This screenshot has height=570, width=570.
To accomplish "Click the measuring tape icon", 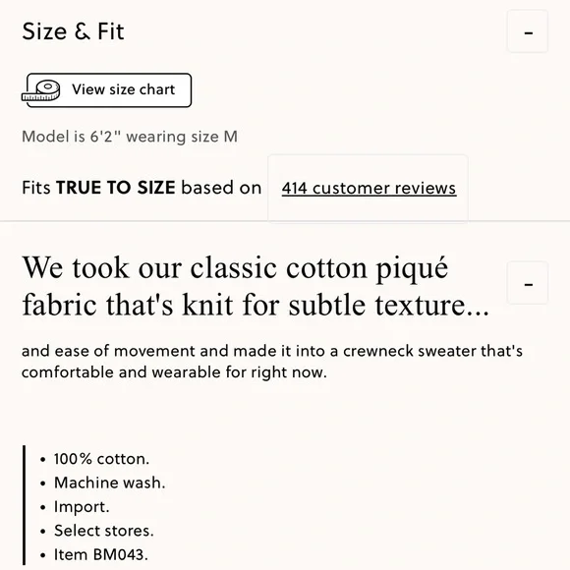I will click(x=40, y=90).
